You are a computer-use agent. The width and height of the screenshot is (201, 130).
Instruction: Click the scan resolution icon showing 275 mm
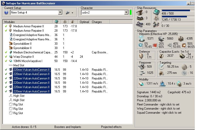161,73
